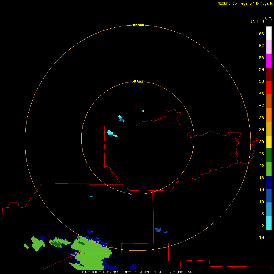Click the black TH legend swatch

(x=269, y=237)
